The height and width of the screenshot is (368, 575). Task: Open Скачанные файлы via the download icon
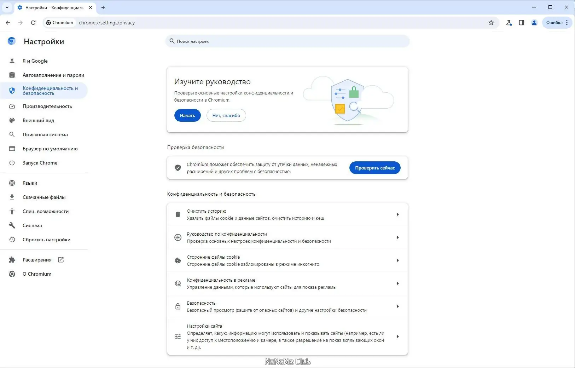click(12, 197)
